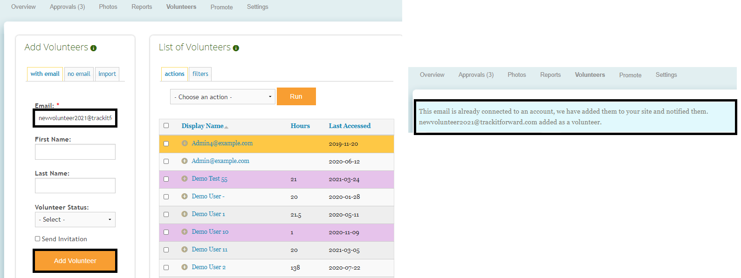Check the box for Demo User 11
741x278 pixels.
tap(166, 250)
